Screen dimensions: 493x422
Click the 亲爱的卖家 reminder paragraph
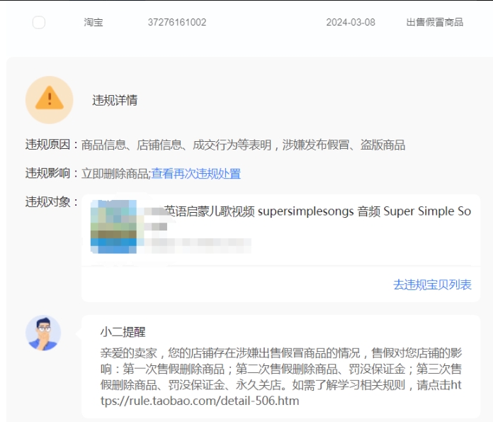point(280,369)
